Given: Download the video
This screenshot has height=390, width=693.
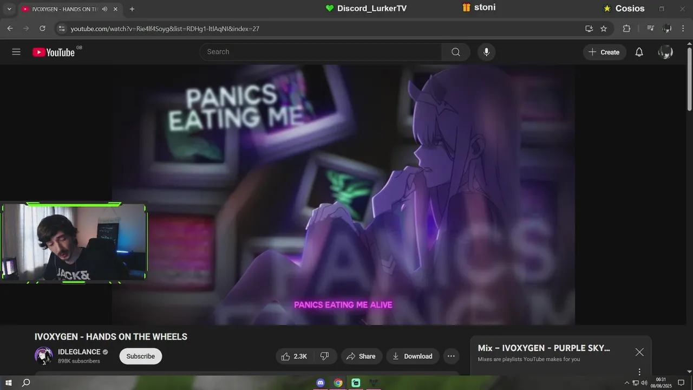Looking at the screenshot, I should (x=413, y=356).
